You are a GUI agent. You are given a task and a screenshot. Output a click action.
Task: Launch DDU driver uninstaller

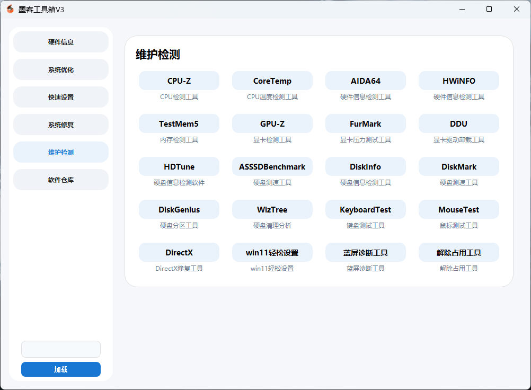click(x=458, y=123)
